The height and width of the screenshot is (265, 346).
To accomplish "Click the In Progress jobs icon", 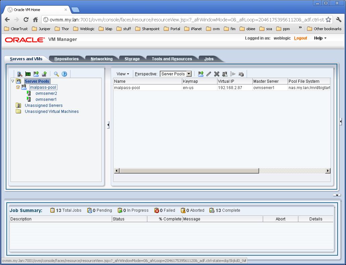I will 120,210.
